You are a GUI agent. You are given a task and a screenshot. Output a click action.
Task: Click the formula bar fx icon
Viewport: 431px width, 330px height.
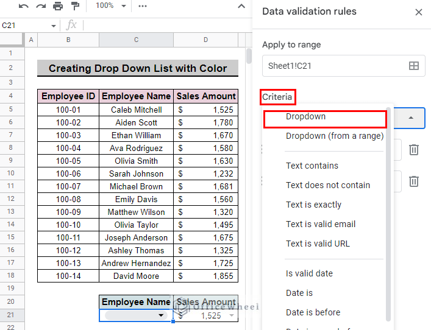click(71, 25)
